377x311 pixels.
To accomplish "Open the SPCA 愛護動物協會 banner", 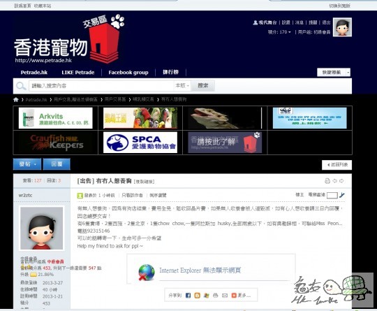I will (140, 143).
